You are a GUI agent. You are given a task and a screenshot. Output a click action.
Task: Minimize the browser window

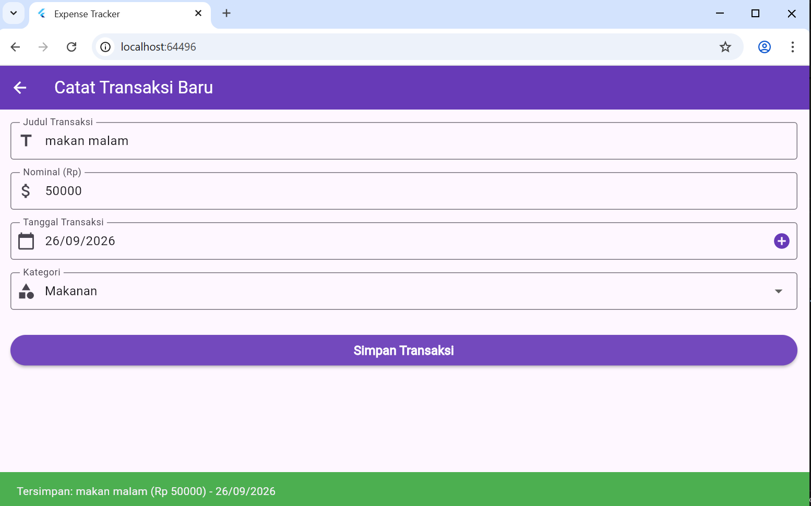[x=720, y=14]
